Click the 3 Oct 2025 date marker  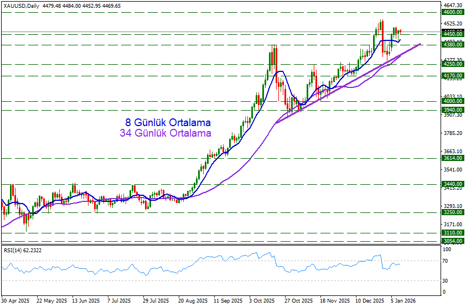262,301
